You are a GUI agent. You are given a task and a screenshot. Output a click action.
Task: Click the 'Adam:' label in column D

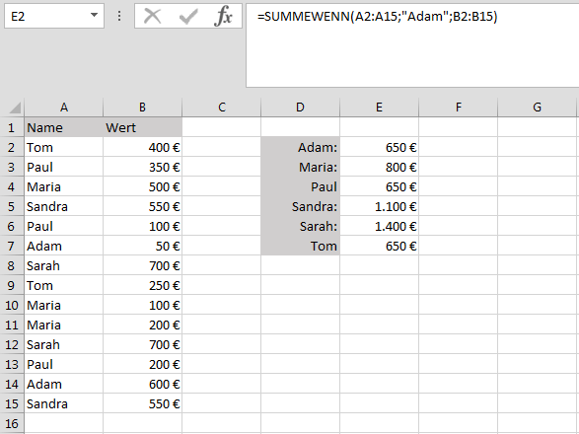pyautogui.click(x=300, y=147)
